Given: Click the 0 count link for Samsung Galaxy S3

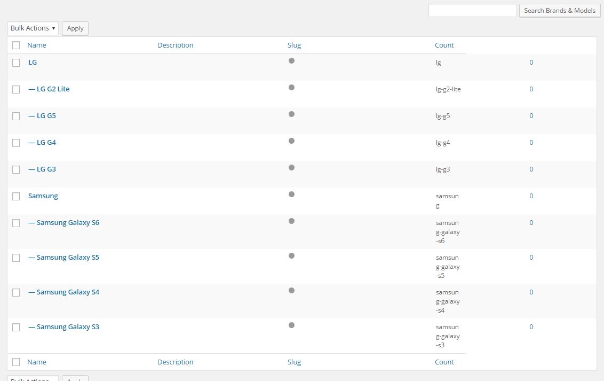Looking at the screenshot, I should 531,326.
